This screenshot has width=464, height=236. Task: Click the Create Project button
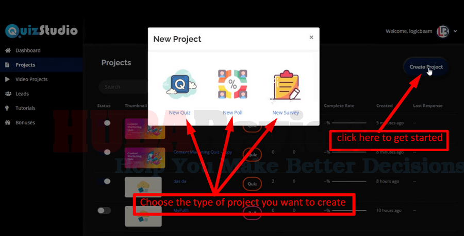click(426, 67)
